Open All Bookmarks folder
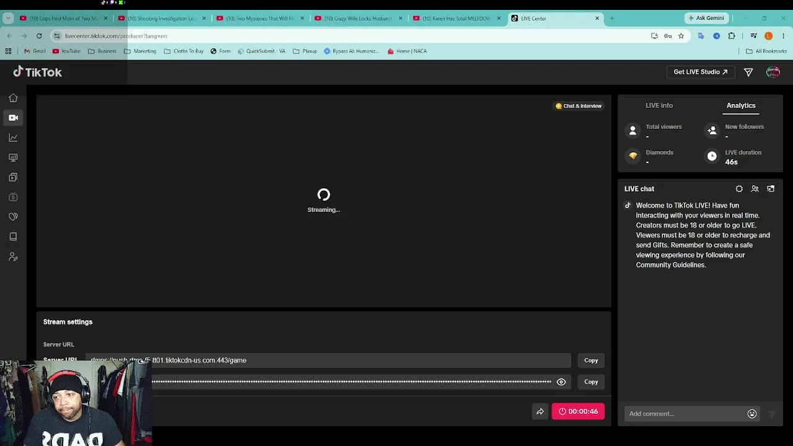The width and height of the screenshot is (793, 446). tap(766, 51)
